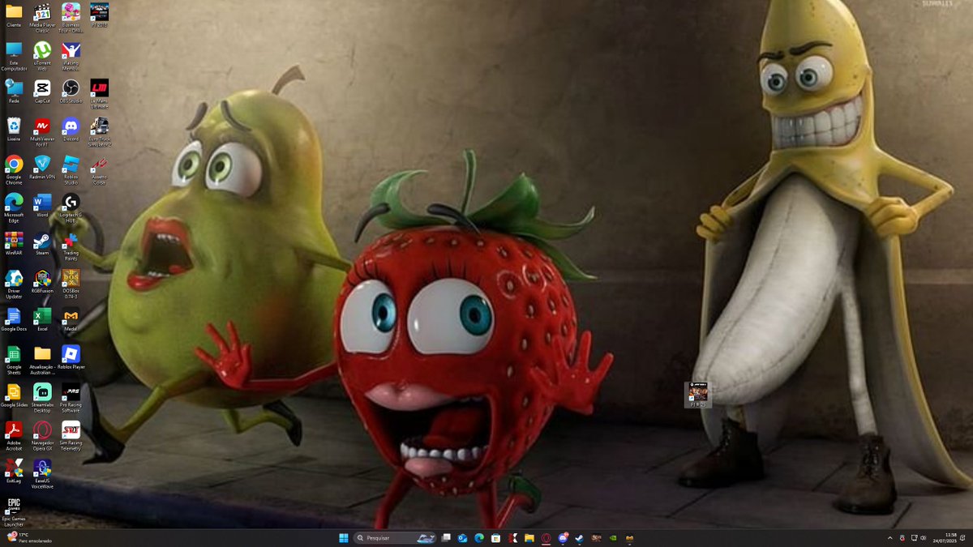The height and width of the screenshot is (547, 973).
Task: Open volume control in system tray
Action: 924,538
